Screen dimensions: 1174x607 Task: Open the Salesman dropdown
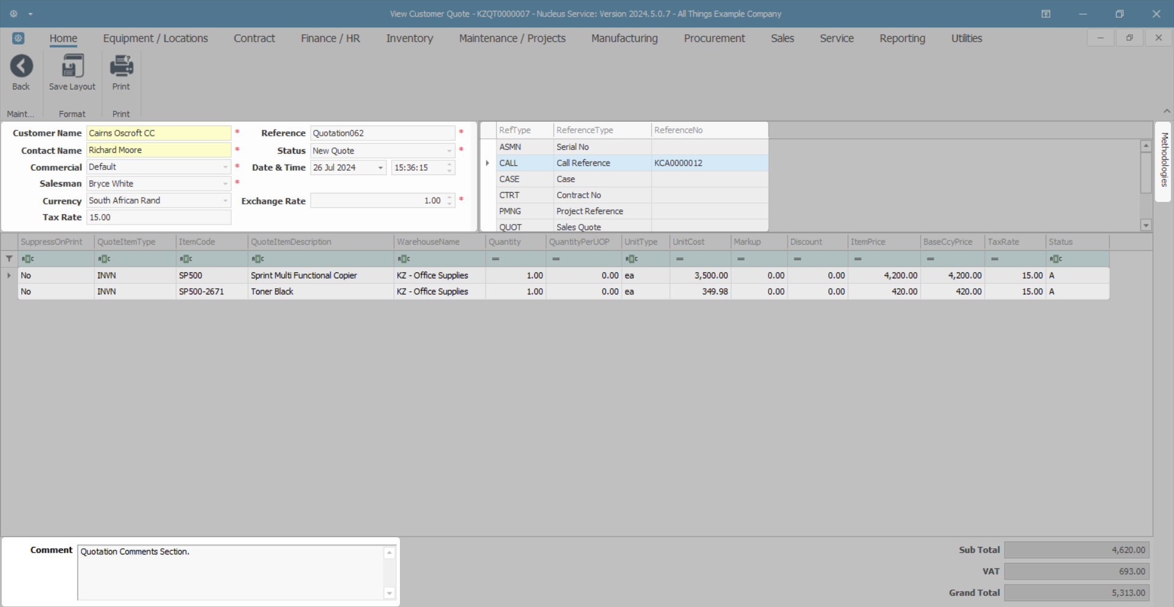click(x=225, y=184)
